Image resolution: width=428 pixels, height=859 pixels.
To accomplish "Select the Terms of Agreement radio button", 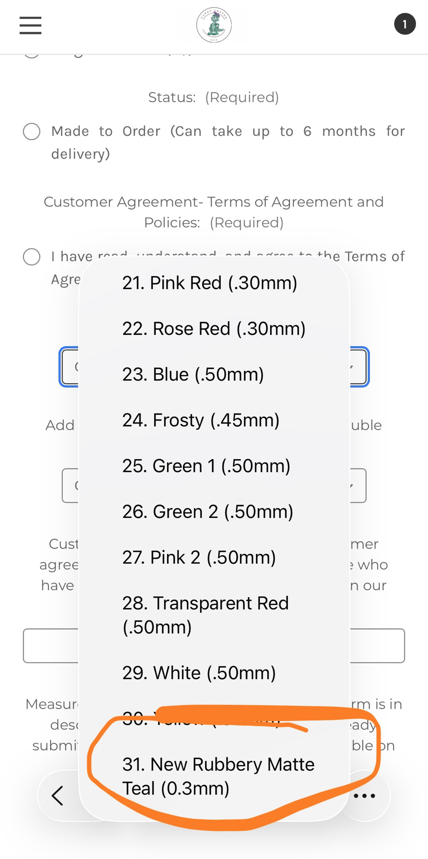I will tap(32, 257).
